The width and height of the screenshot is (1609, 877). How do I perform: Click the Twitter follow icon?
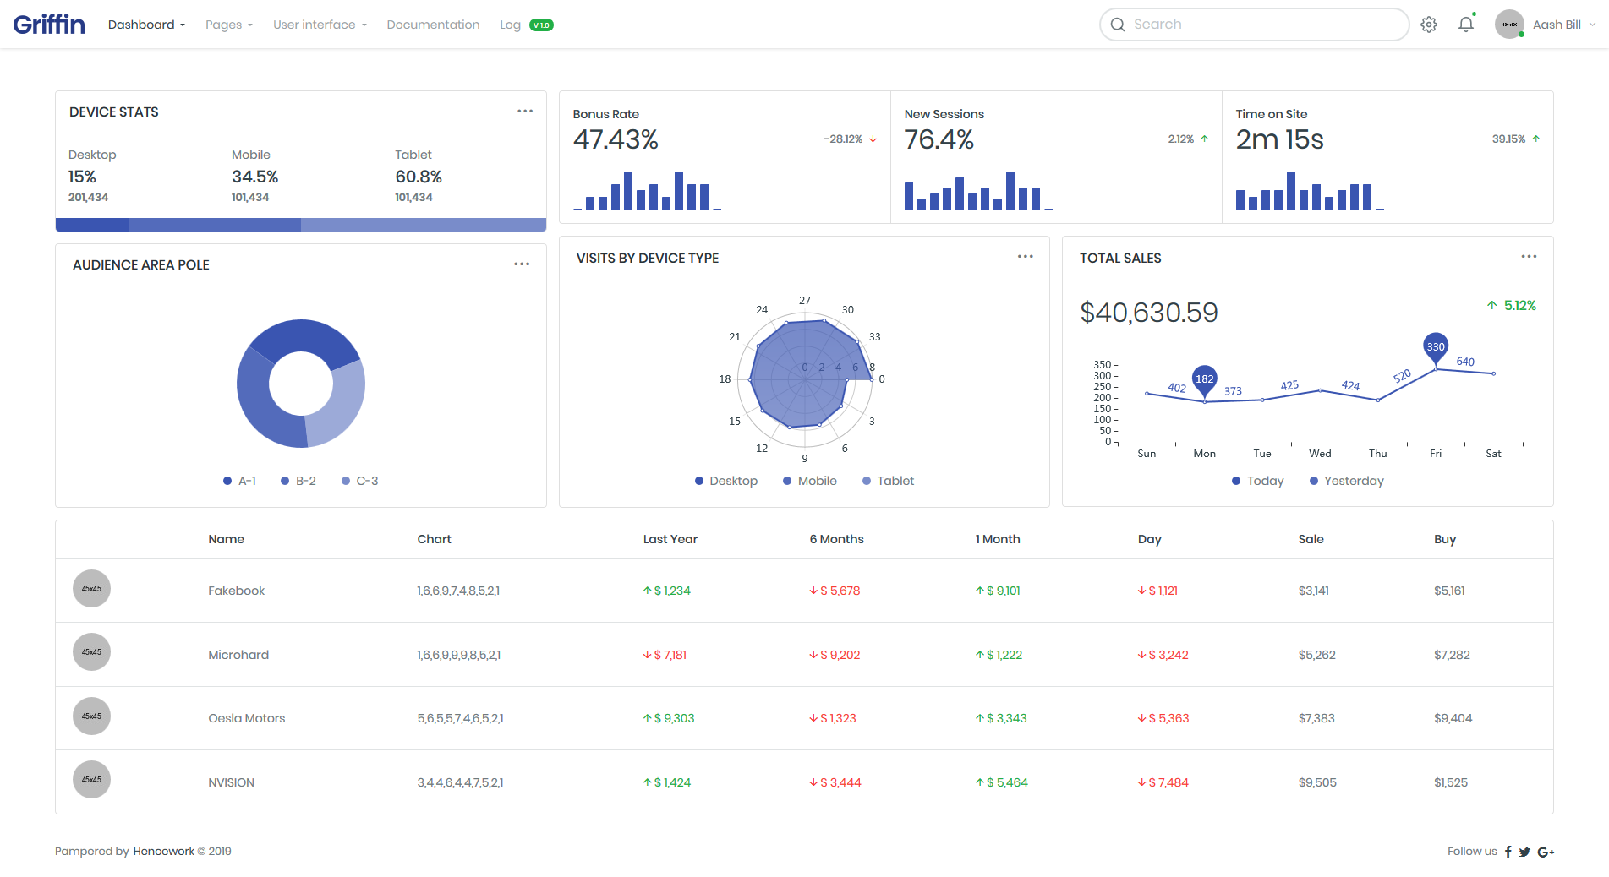click(x=1524, y=852)
